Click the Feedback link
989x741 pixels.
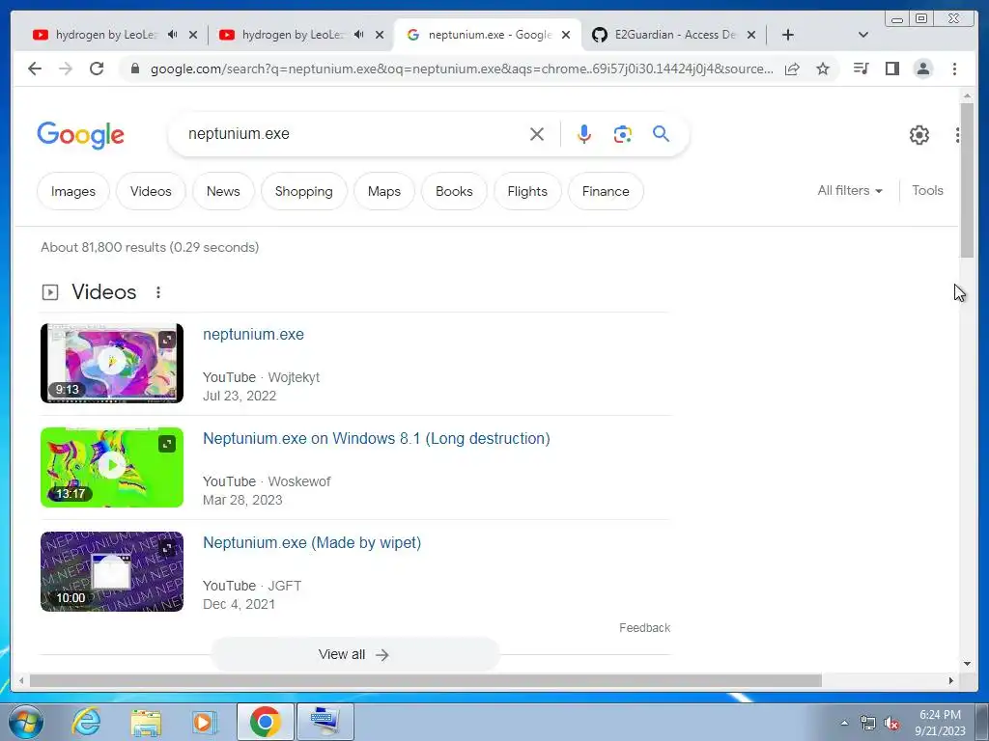pos(644,627)
